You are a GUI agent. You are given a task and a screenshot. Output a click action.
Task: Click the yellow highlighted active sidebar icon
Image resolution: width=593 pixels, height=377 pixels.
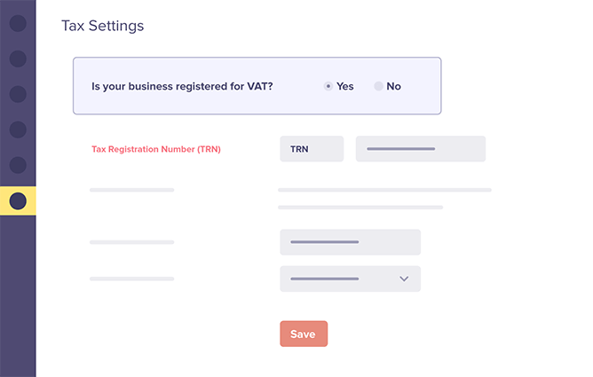pyautogui.click(x=18, y=201)
